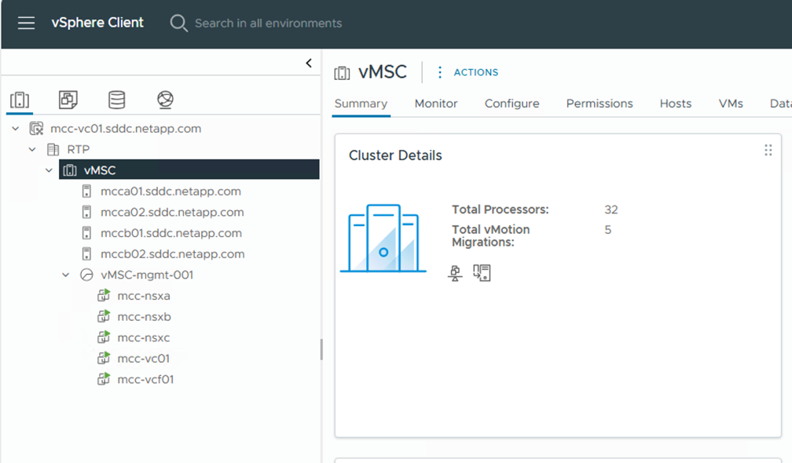
Task: Open the ACTIONS menu for vMSC
Action: [467, 72]
